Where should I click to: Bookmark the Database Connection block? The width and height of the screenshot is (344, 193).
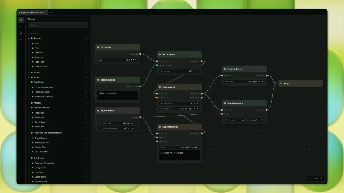(x=85, y=163)
